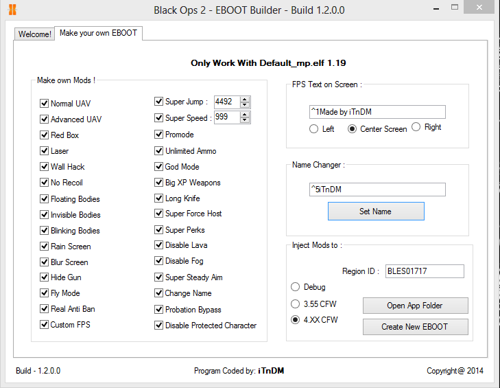500x388 pixels.
Task: Decrease Super Speed value with down arrow
Action: pyautogui.click(x=245, y=120)
